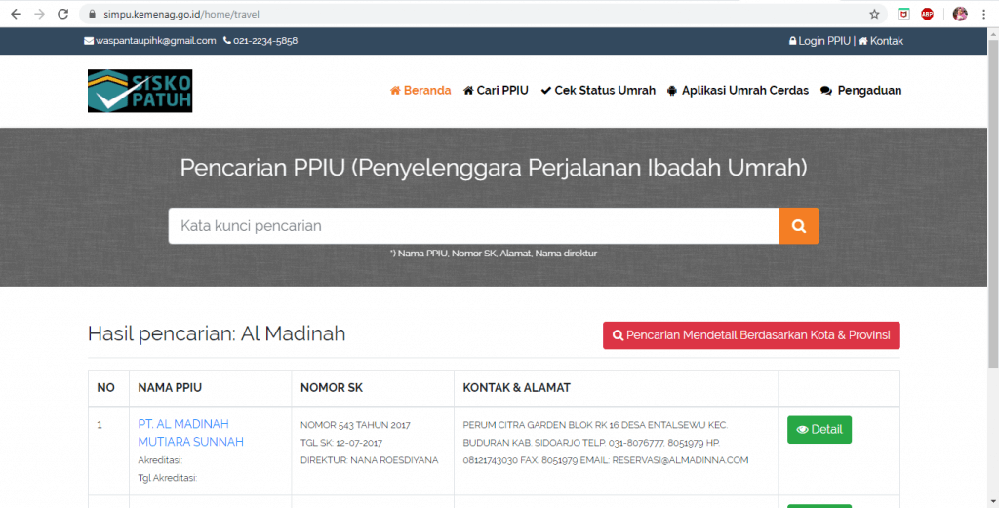999x508 pixels.
Task: Click the Sisko Patuh logo
Action: pos(140,91)
